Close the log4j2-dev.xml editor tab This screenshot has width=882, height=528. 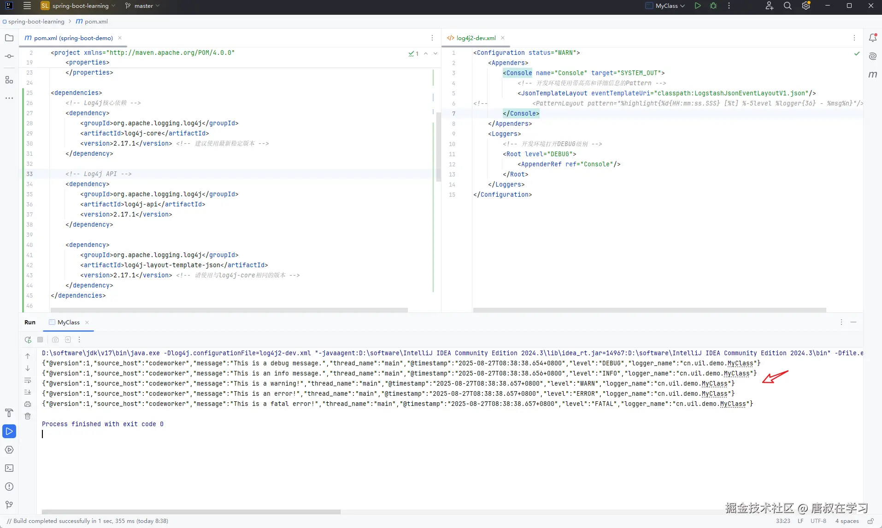(x=503, y=38)
